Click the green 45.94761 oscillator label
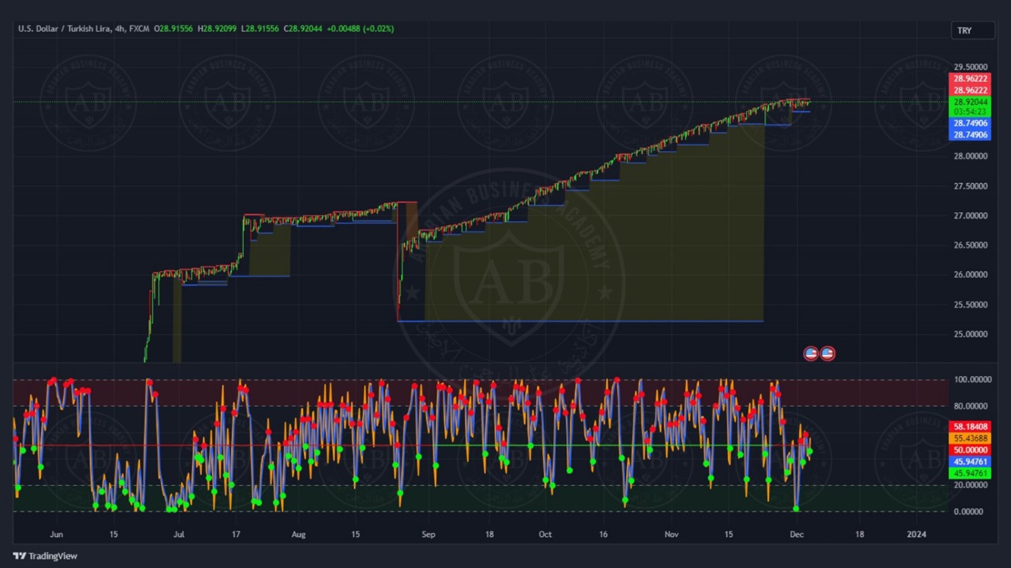The width and height of the screenshot is (1011, 568). 970,473
